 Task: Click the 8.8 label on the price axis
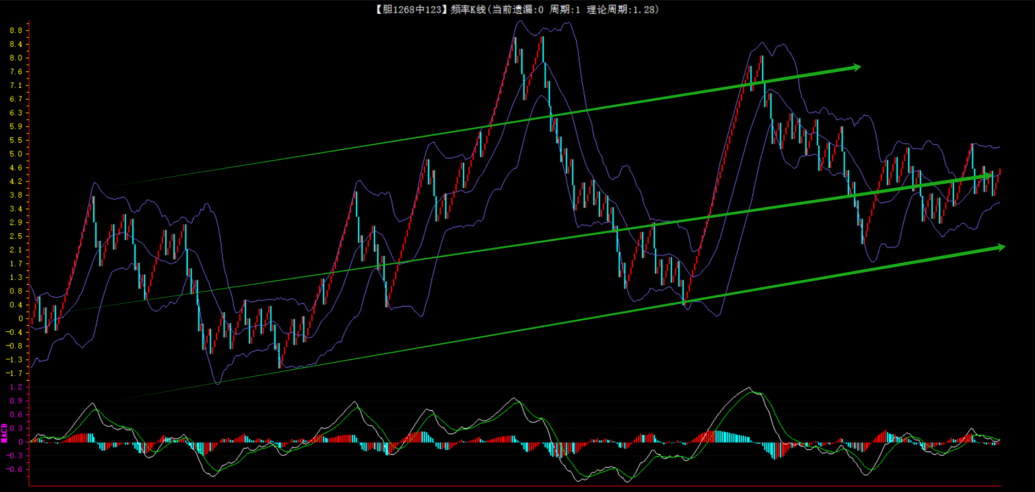pyautogui.click(x=16, y=30)
